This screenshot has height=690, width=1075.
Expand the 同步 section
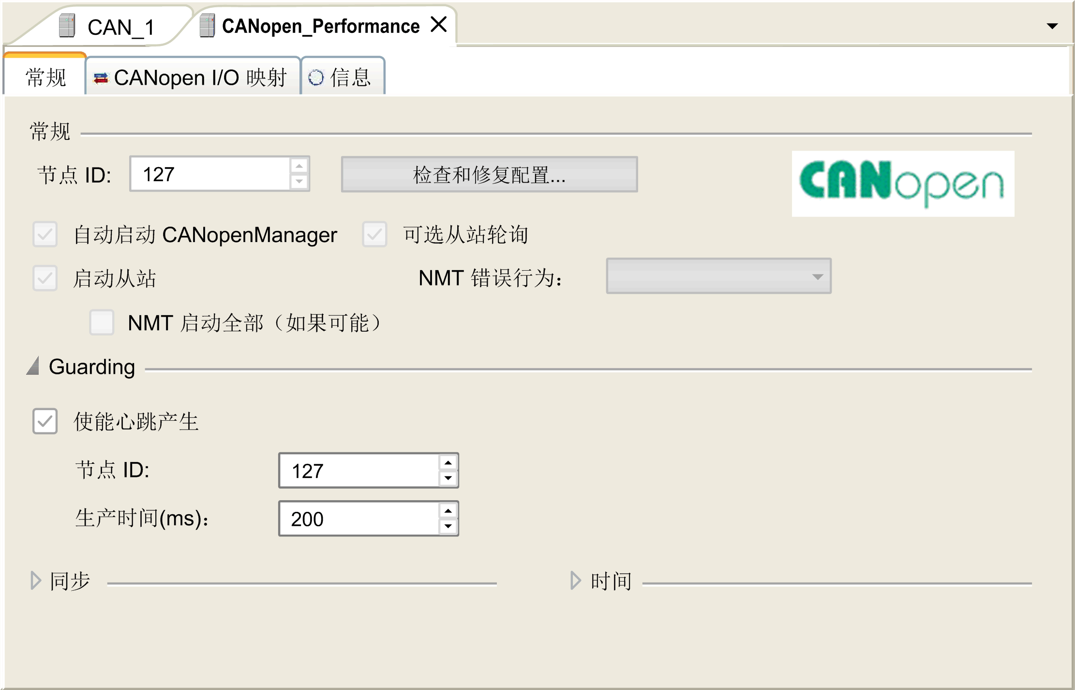36,580
